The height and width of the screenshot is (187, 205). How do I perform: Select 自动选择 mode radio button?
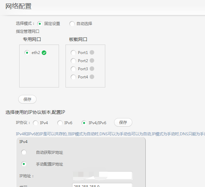click(72, 24)
